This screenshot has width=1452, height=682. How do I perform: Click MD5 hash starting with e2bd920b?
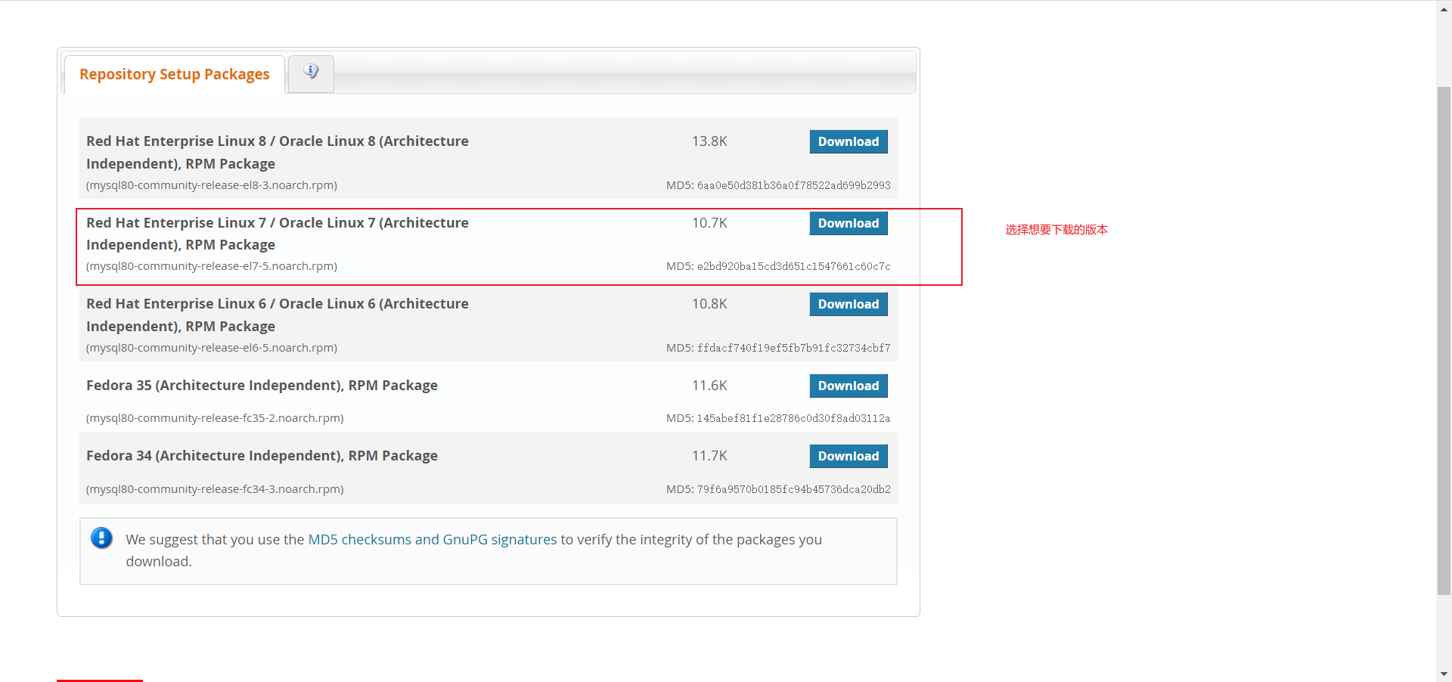(x=794, y=266)
